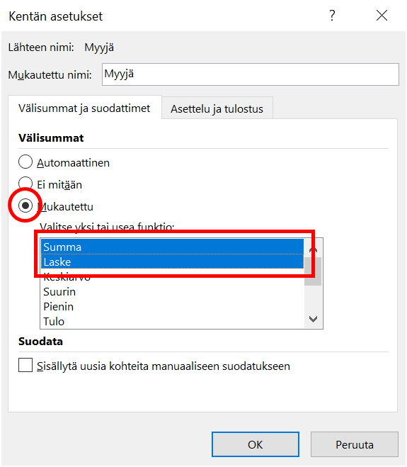Choose Tulo in the function list
Viewport: 407px width, 467px height.
tap(172, 321)
